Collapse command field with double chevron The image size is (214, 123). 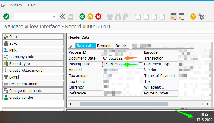tap(63, 17)
